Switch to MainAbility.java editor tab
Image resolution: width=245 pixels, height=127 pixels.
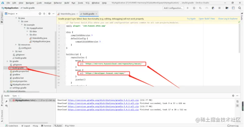[68, 14]
